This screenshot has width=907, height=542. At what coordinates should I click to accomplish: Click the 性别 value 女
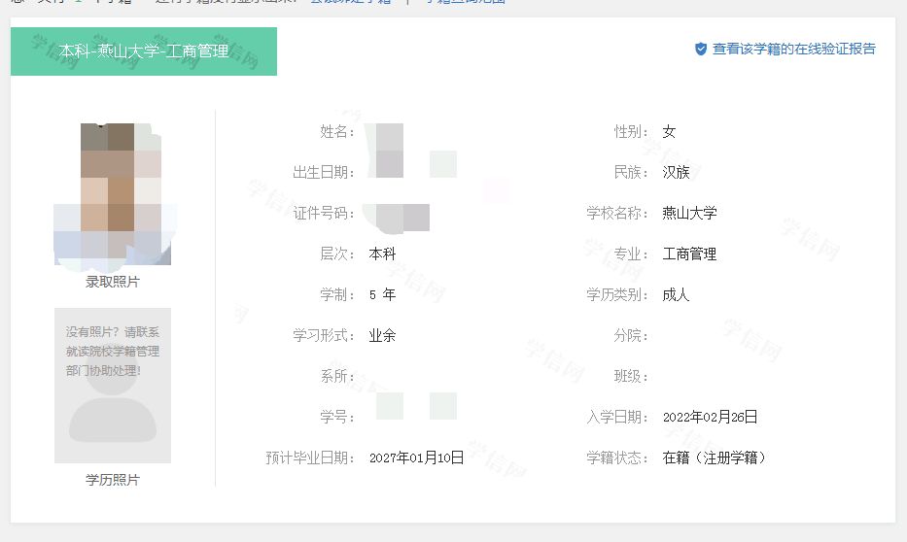click(x=669, y=131)
